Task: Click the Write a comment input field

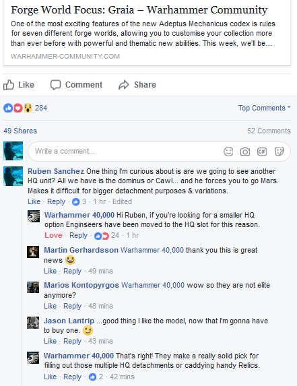Action: point(159,152)
